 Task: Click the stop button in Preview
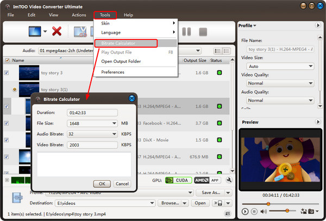254,211
